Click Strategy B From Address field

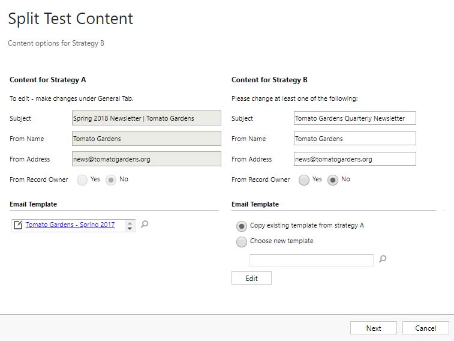tap(354, 159)
